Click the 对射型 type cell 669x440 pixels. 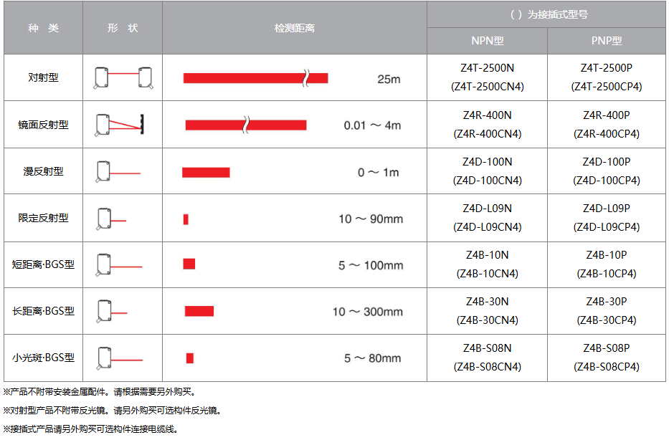[x=43, y=78]
